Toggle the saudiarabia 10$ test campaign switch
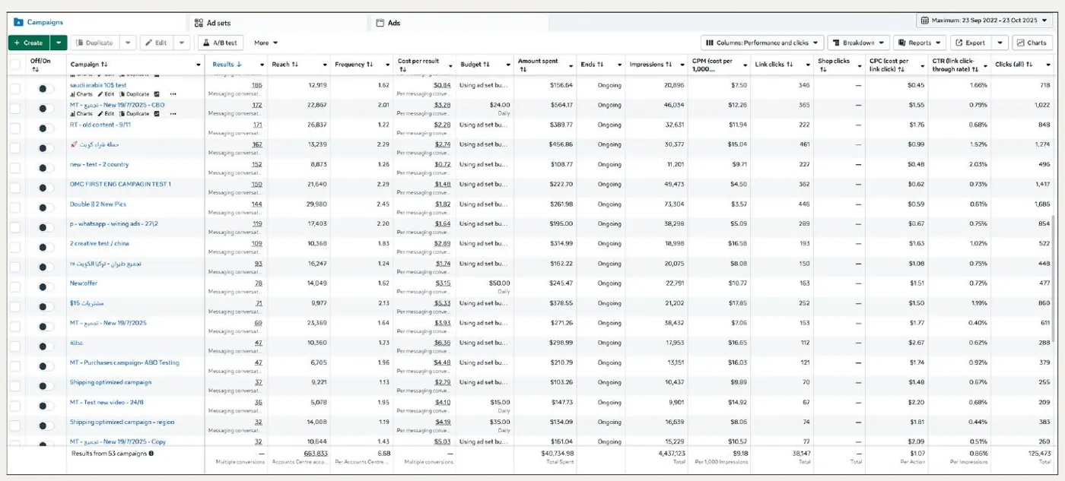 pos(45,89)
